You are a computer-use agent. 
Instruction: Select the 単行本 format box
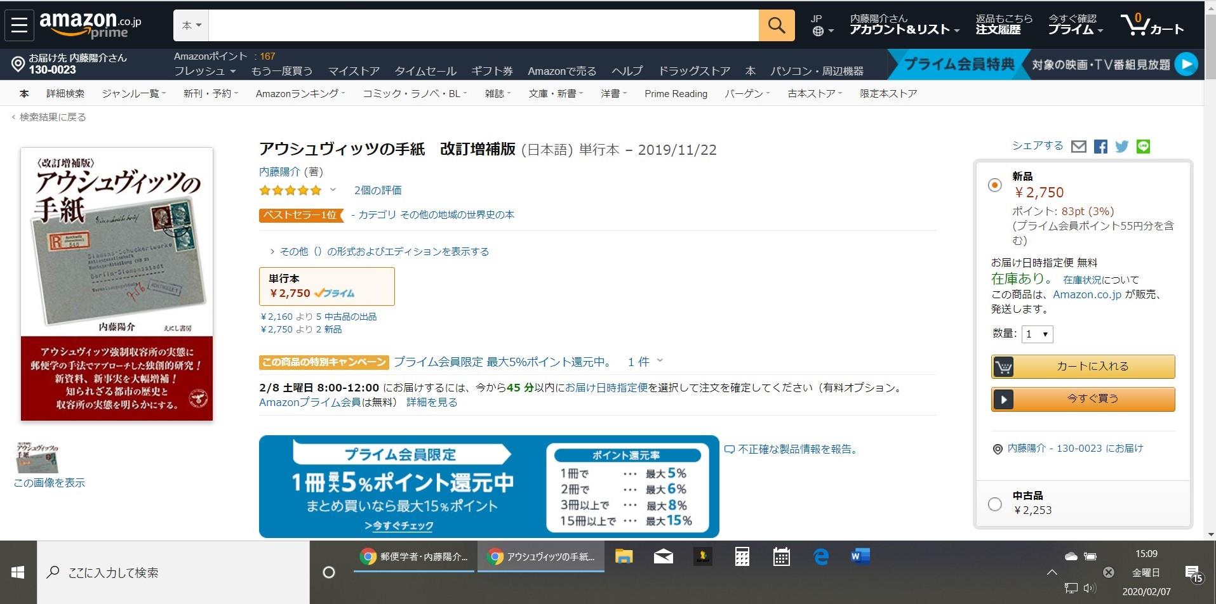click(327, 286)
